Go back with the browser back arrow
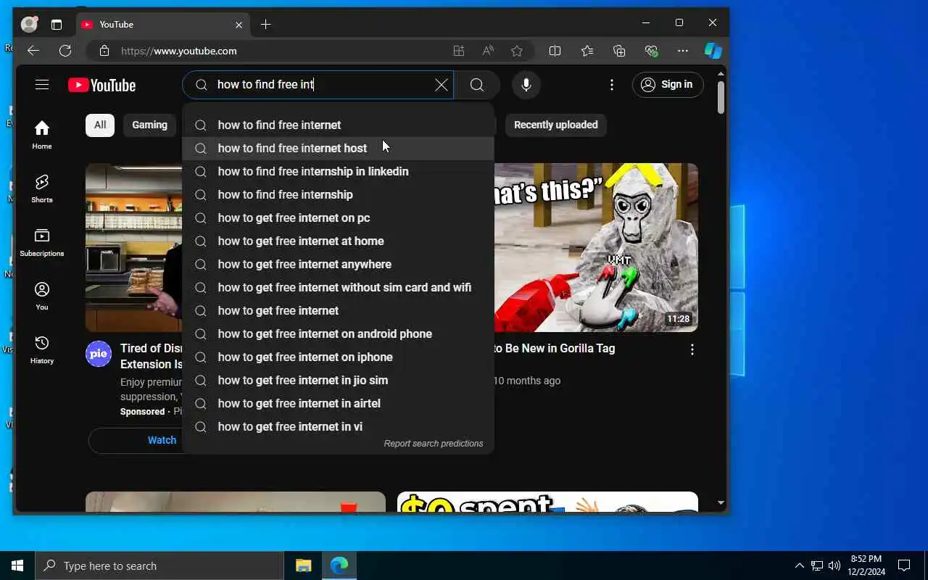Image resolution: width=928 pixels, height=580 pixels. [x=33, y=51]
